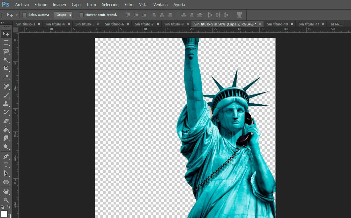
Task: Align vertical centers of layers
Action: 136,15
